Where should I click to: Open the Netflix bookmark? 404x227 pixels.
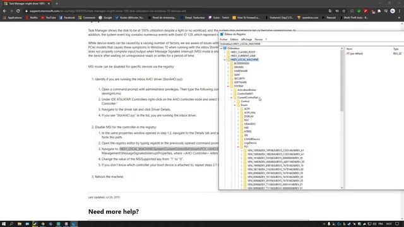32,18
